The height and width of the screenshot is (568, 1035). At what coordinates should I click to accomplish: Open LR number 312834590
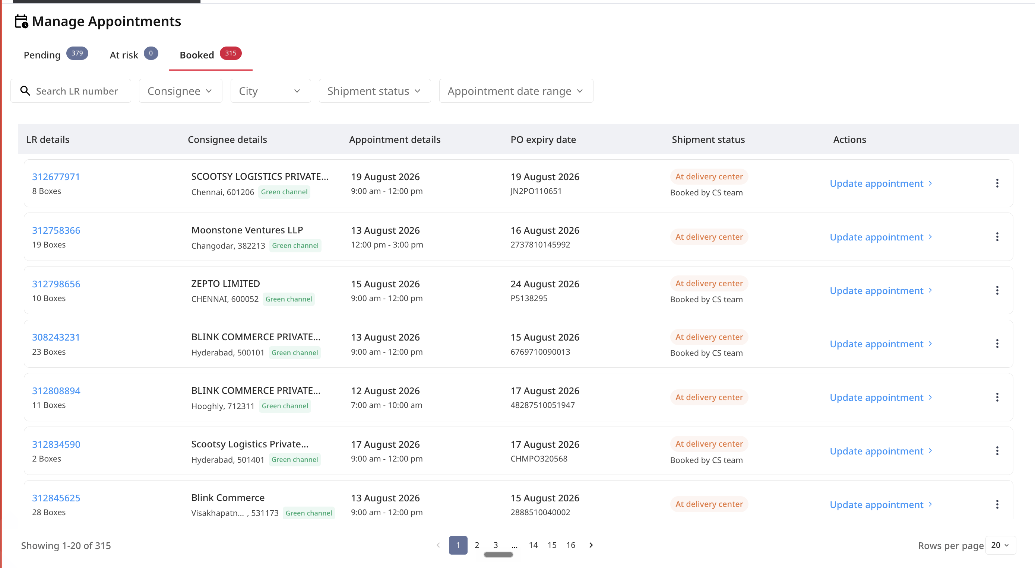[56, 444]
